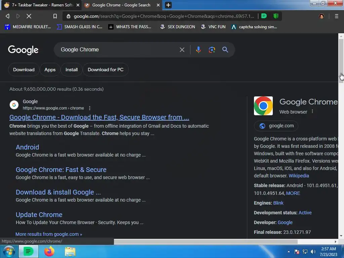Open the WHATS THE PASS... bookmark
The height and width of the screenshot is (258, 344).
tap(130, 27)
